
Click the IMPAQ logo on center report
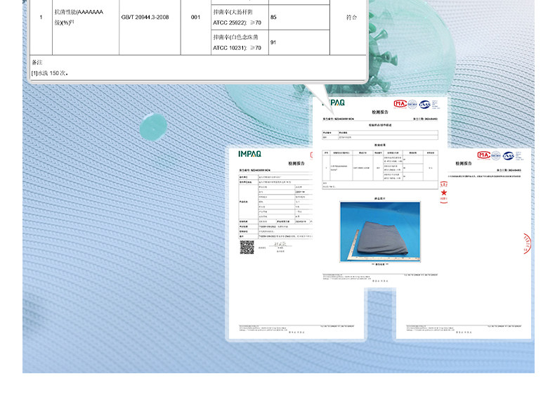coord(335,103)
